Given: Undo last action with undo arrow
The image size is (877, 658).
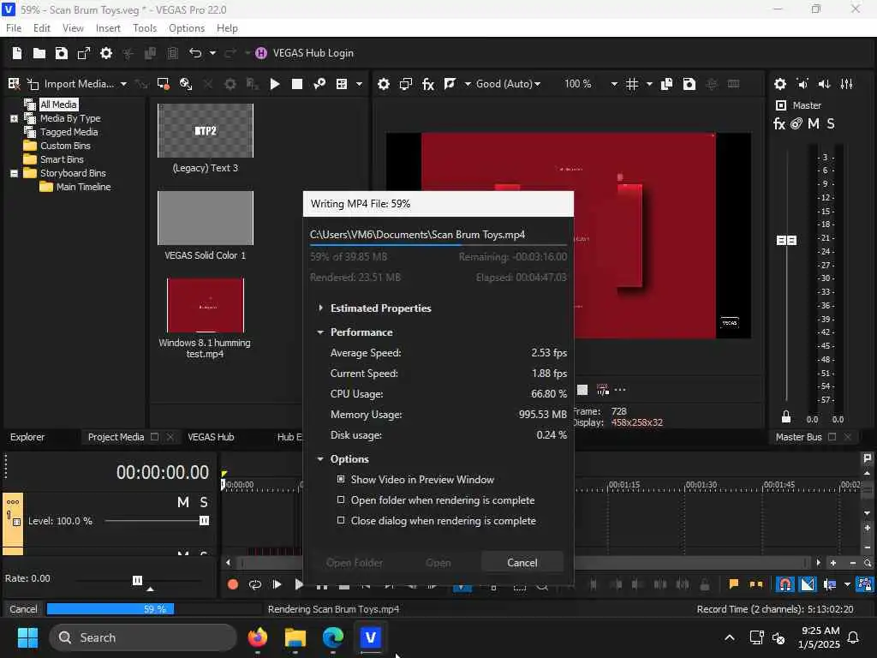Looking at the screenshot, I should coord(195,53).
